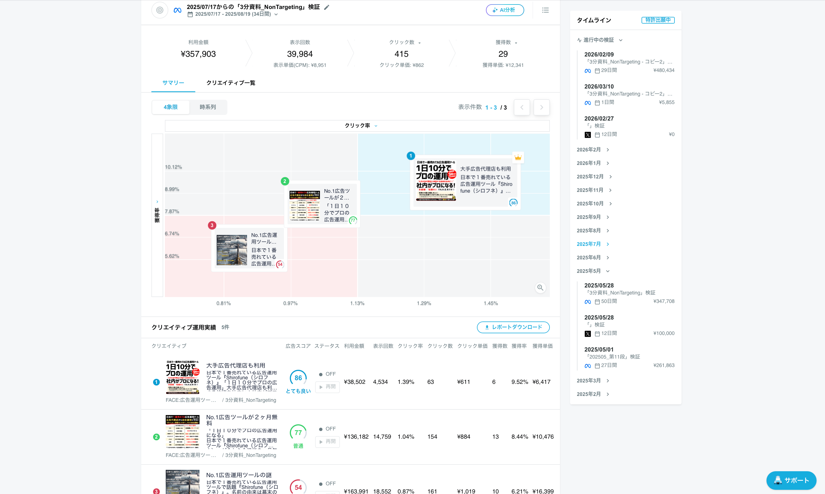Click the small expand arrow above the 獲得率 axis
The height and width of the screenshot is (494, 825).
(157, 202)
